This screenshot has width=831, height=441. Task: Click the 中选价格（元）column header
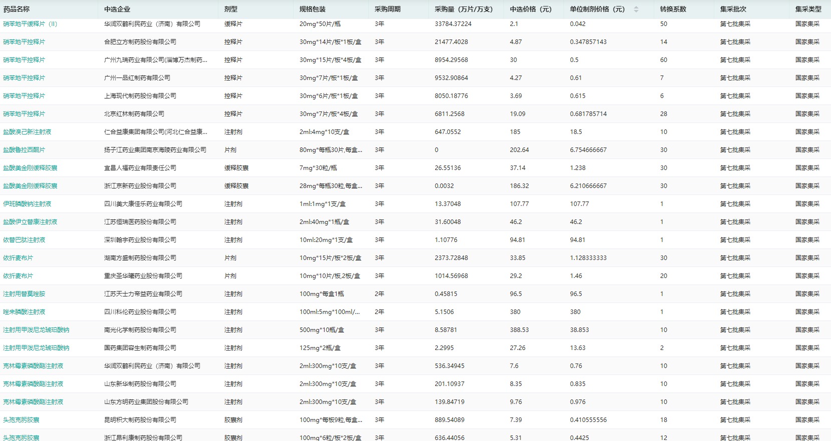point(531,9)
